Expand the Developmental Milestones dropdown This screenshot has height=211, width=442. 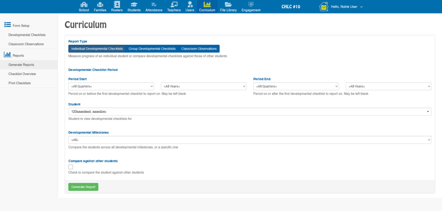pos(250,140)
